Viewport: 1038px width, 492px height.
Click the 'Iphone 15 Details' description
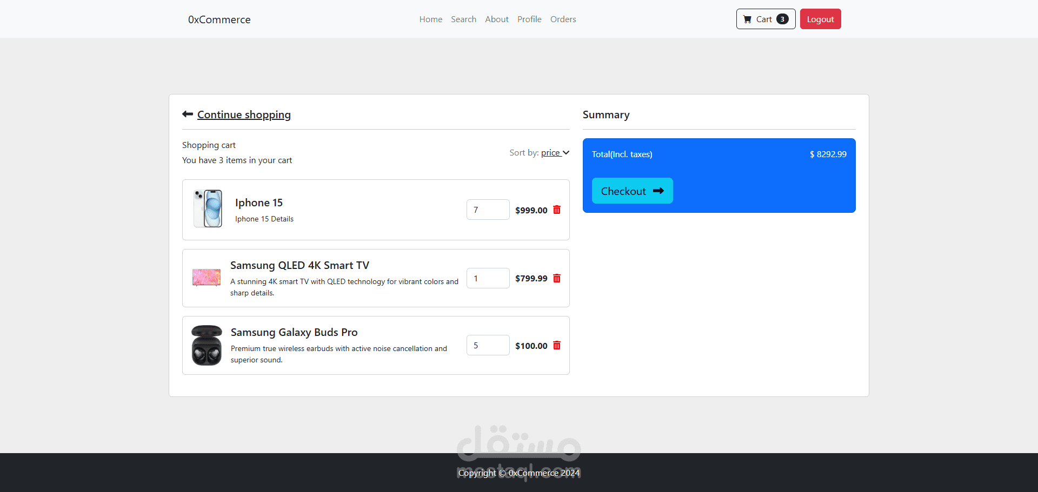pyautogui.click(x=264, y=219)
